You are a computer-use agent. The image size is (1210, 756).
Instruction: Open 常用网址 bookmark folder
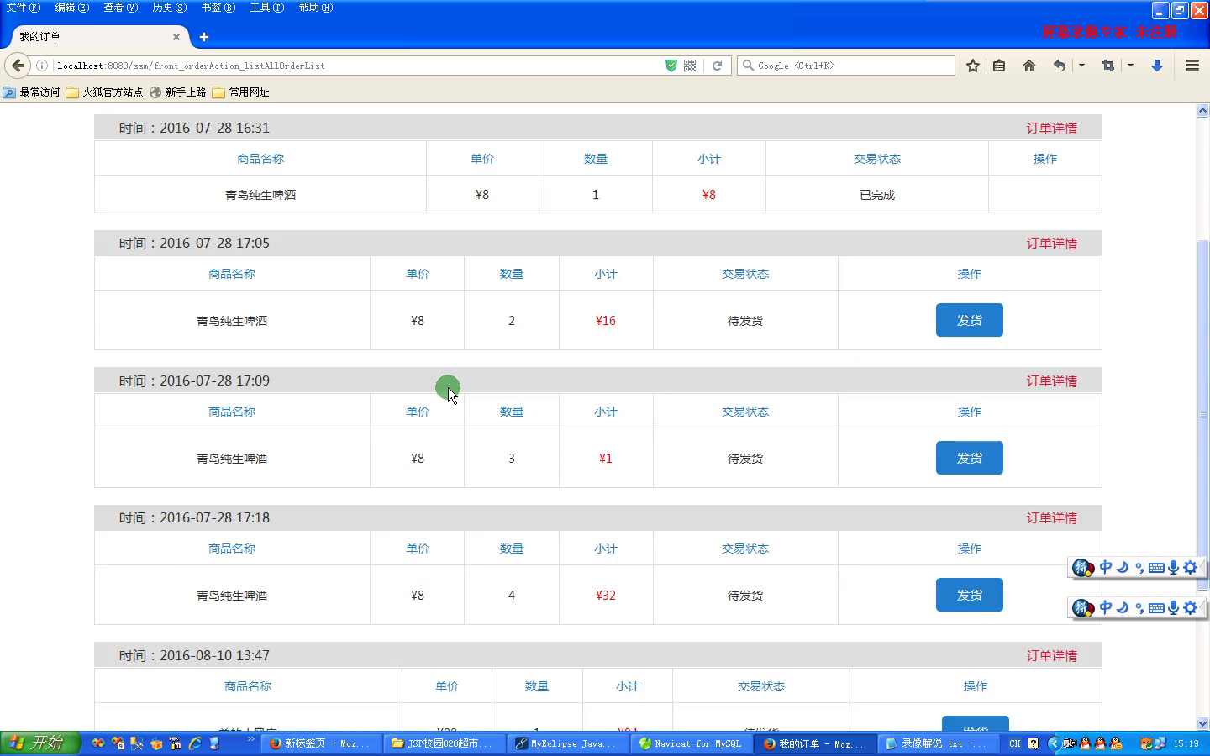241,92
